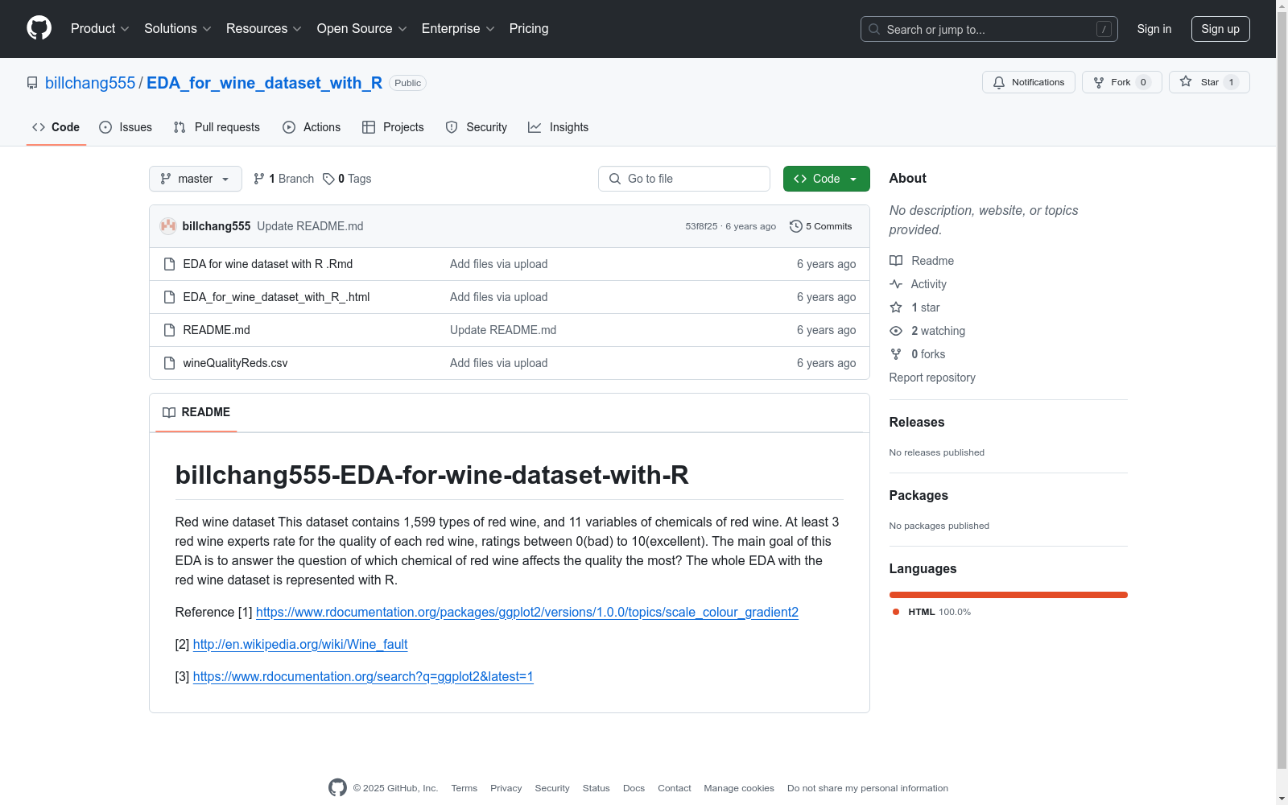Expand the Product menu

100,28
